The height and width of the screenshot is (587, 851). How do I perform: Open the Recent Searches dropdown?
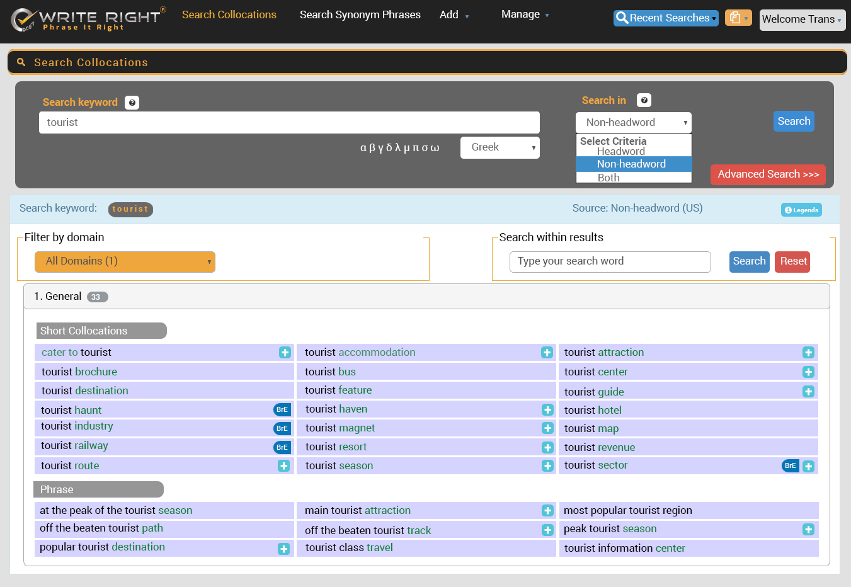(666, 18)
